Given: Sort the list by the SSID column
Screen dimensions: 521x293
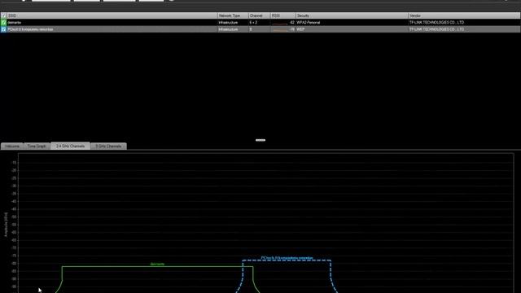Looking at the screenshot, I should point(112,15).
